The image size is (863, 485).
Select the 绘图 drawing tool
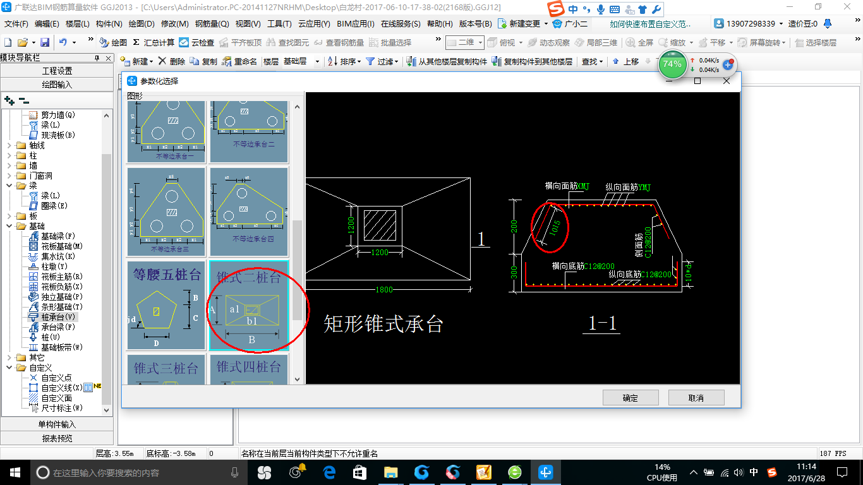click(113, 42)
